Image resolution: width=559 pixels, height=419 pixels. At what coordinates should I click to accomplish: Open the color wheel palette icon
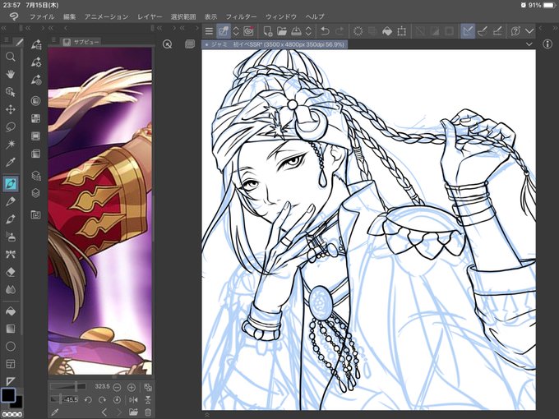pyautogui.click(x=35, y=101)
